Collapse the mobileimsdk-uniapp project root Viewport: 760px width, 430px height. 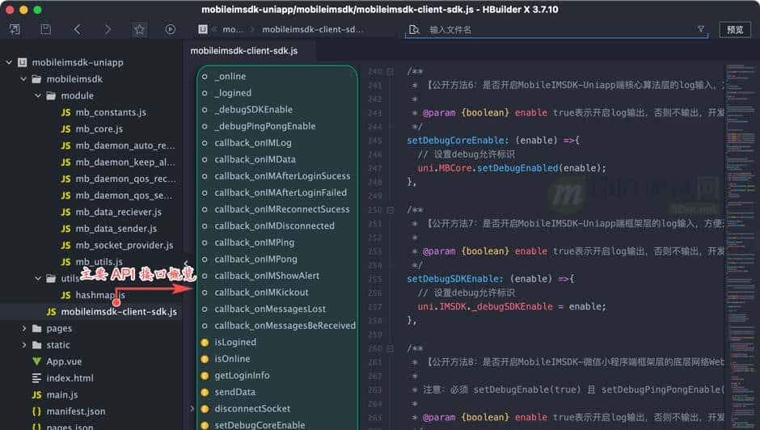click(x=9, y=62)
